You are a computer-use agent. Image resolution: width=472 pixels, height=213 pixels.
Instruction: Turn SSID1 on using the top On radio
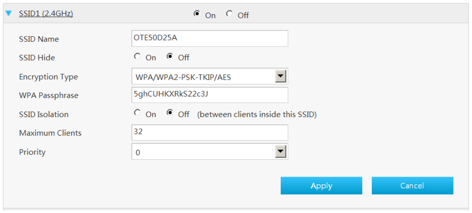tap(197, 14)
